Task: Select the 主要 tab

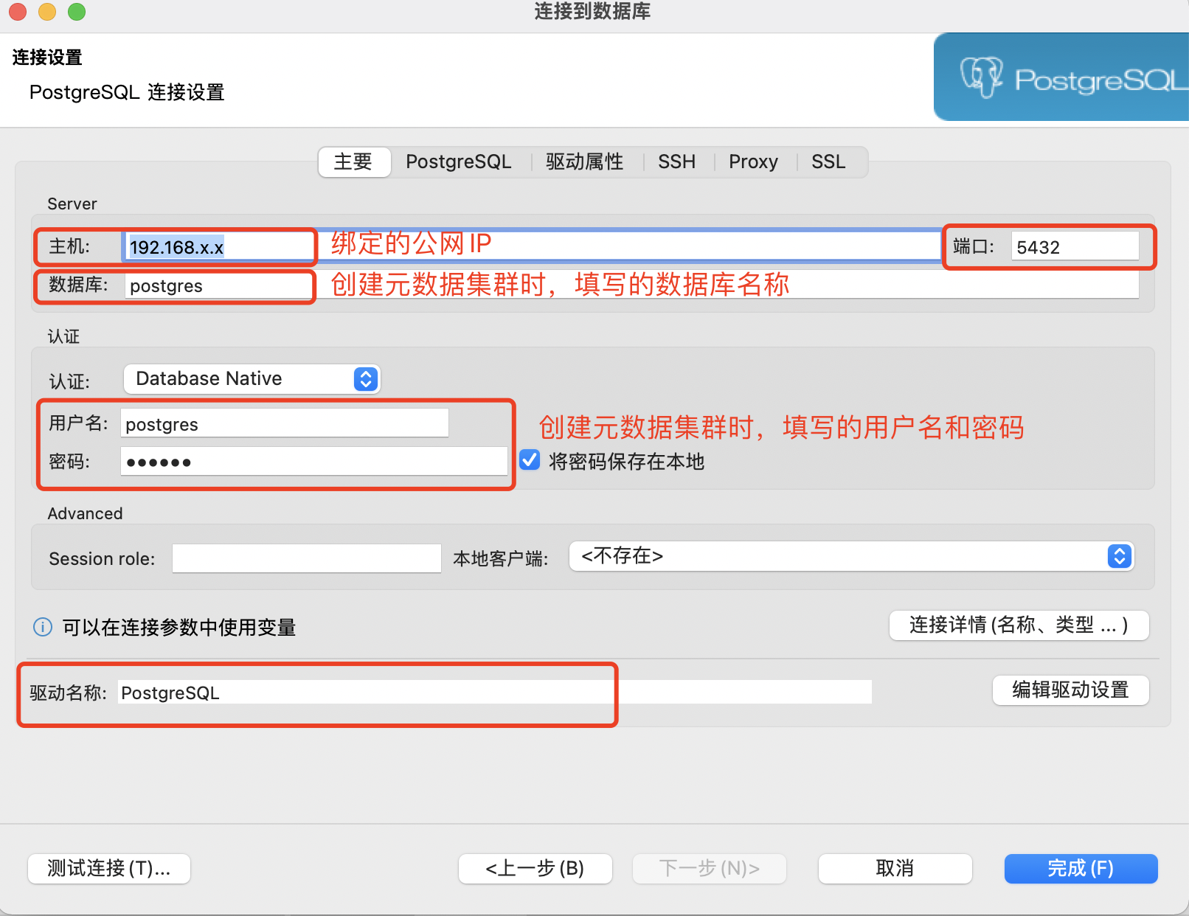Action: tap(354, 162)
